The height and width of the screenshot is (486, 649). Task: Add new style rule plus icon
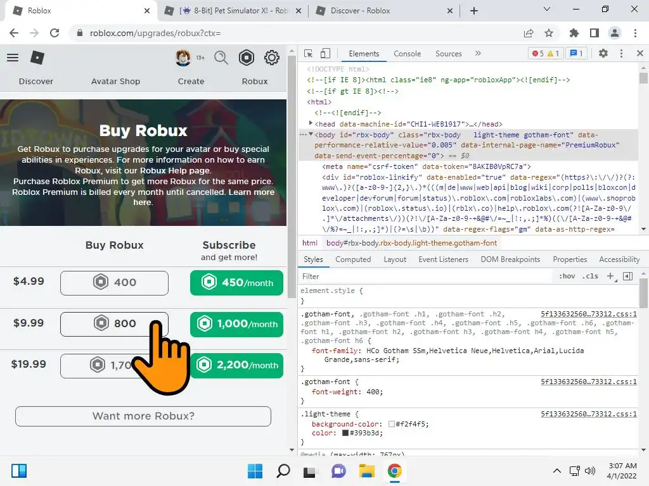point(611,276)
